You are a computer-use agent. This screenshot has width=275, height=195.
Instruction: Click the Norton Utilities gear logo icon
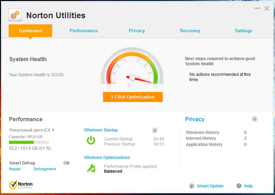coord(15,15)
